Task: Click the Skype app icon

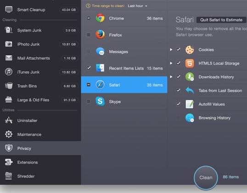Action: coord(100,101)
